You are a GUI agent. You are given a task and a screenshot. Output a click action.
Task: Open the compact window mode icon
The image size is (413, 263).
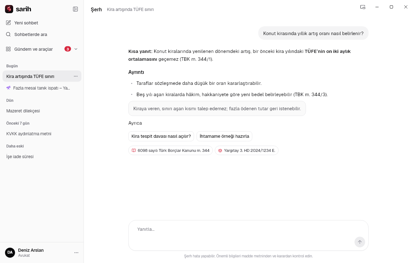pyautogui.click(x=363, y=7)
